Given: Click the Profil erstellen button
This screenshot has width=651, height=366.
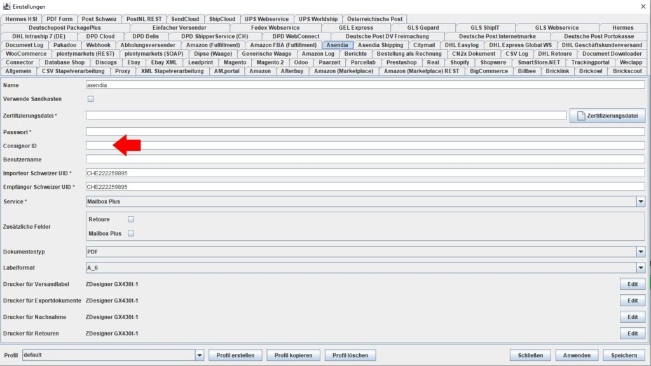Looking at the screenshot, I should [235, 355].
